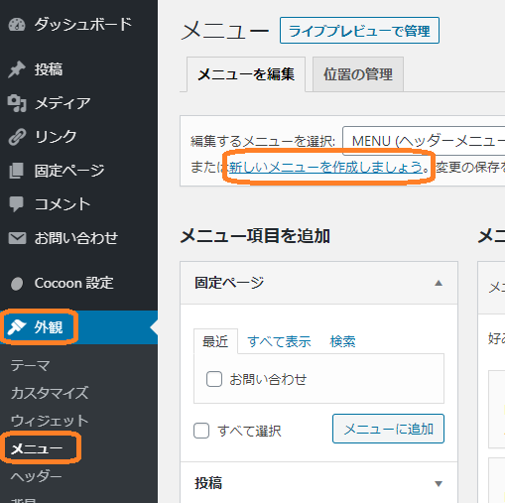The height and width of the screenshot is (503, 505).
Task: Click the Dashboard gauge icon
Action: (x=17, y=25)
